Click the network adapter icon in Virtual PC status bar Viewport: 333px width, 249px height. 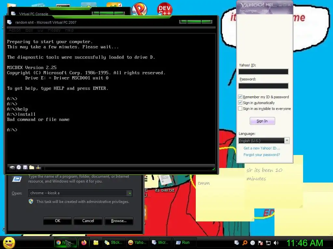coord(38,168)
